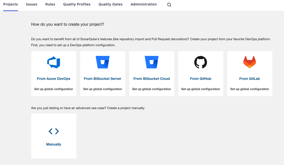Open Quality Gates tab

(110, 4)
